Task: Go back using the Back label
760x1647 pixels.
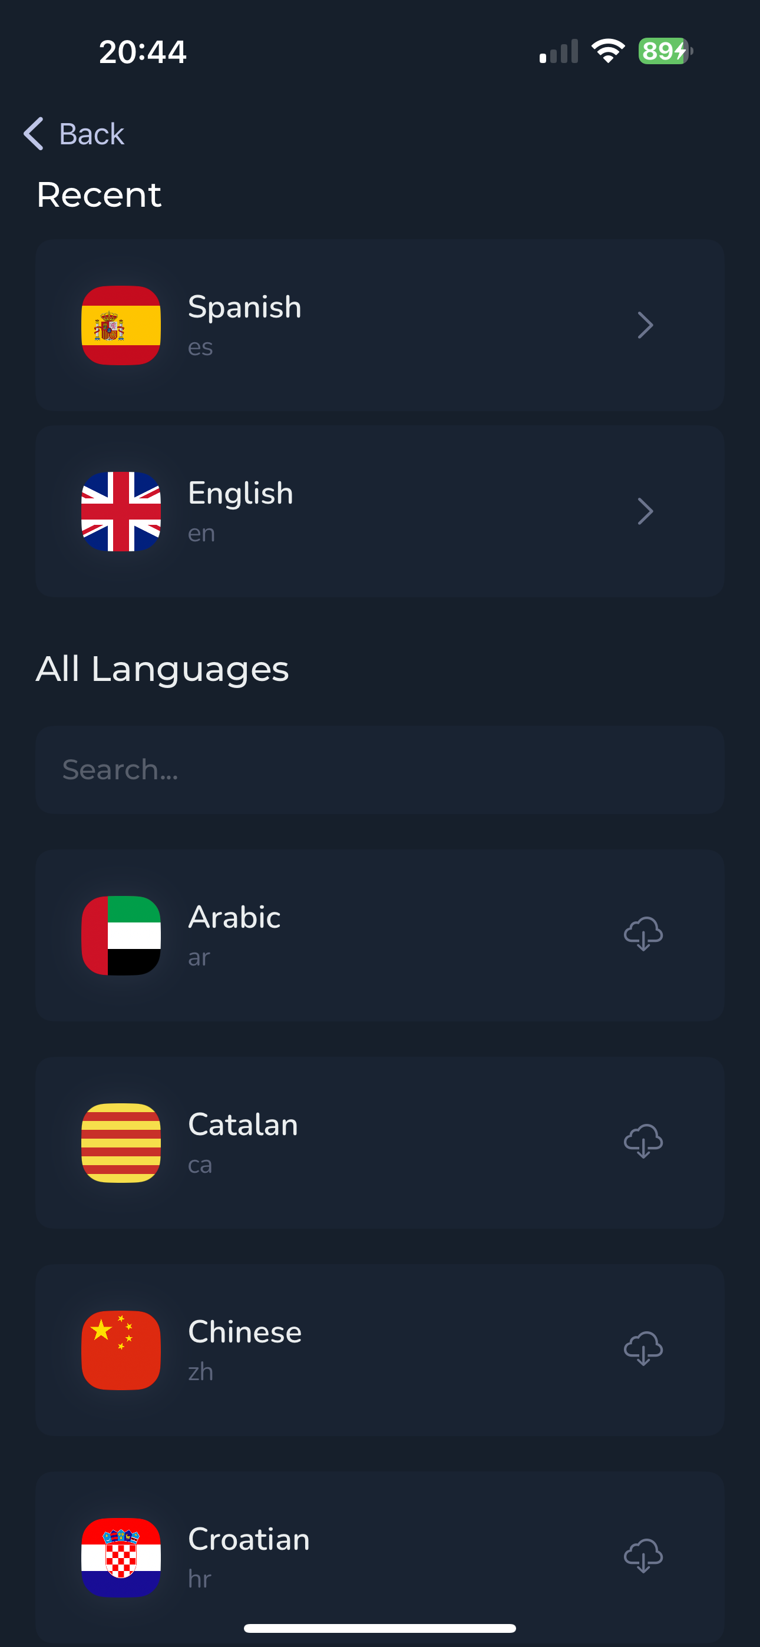Action: (x=91, y=134)
